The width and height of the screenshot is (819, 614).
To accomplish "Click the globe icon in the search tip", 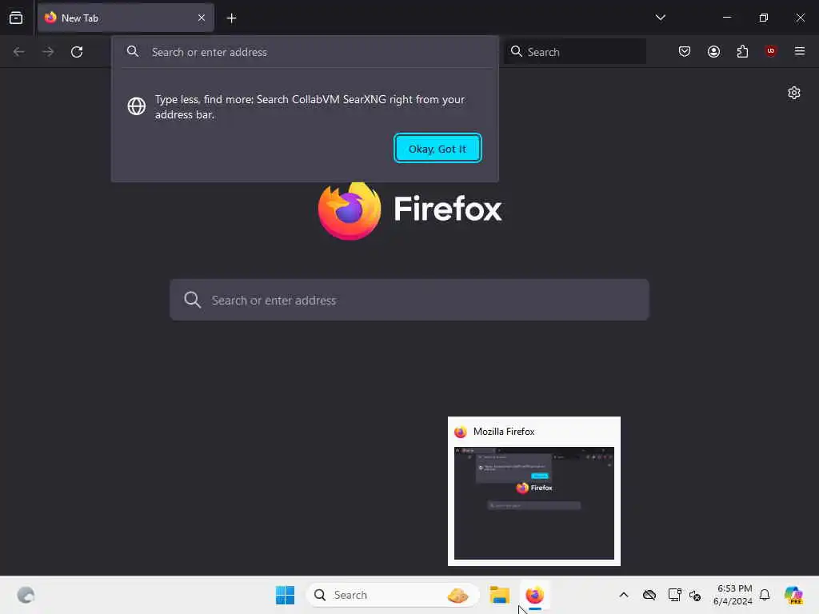I will [x=136, y=106].
